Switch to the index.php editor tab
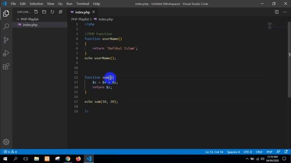291x163 pixels. coord(82,12)
